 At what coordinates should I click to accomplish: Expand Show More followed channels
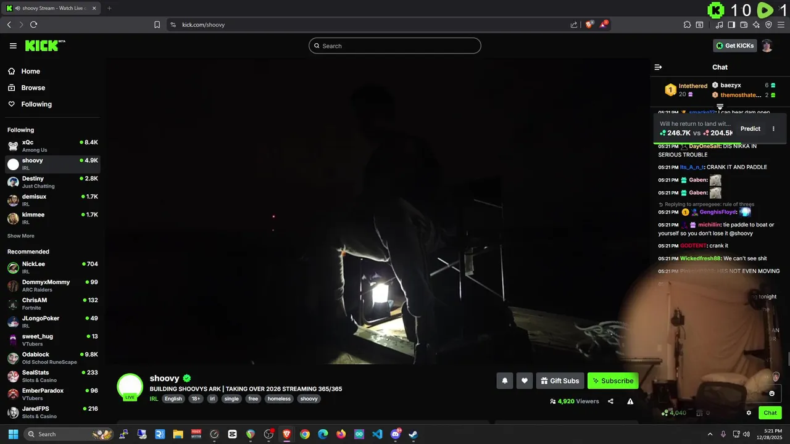pyautogui.click(x=21, y=236)
